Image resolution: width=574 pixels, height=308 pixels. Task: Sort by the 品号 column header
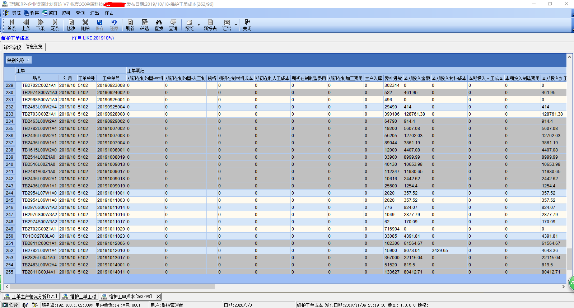(x=37, y=78)
